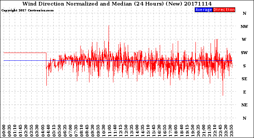The height and width of the screenshot is (138, 254).
Task: Click the 14:00 time label
Action: [x=137, y=131]
